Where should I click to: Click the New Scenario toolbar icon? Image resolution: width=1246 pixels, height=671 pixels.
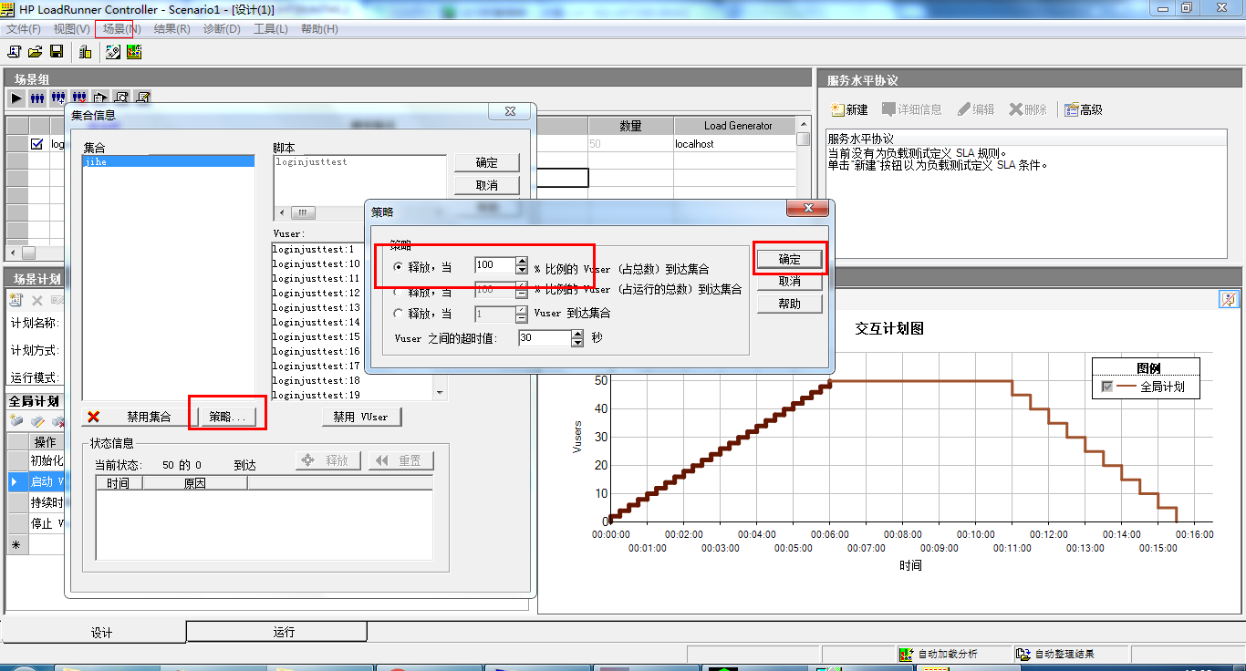tap(15, 52)
